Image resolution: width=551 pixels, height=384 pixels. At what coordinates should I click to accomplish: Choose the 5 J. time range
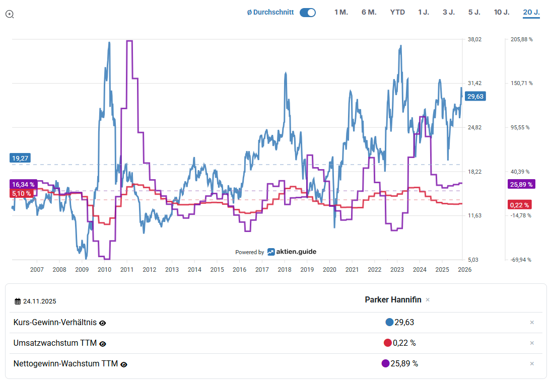(x=474, y=13)
